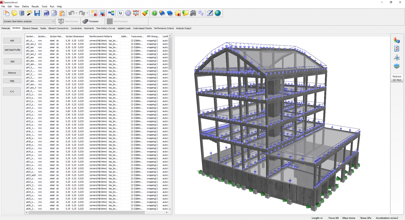The height and width of the screenshot is (220, 405).
Task: Toggle the checklist display options icon
Action: [x=397, y=49]
